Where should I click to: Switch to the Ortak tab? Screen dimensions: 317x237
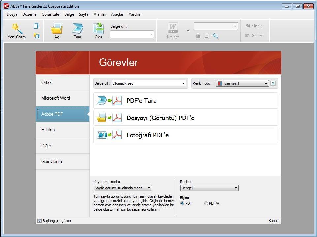pyautogui.click(x=62, y=82)
